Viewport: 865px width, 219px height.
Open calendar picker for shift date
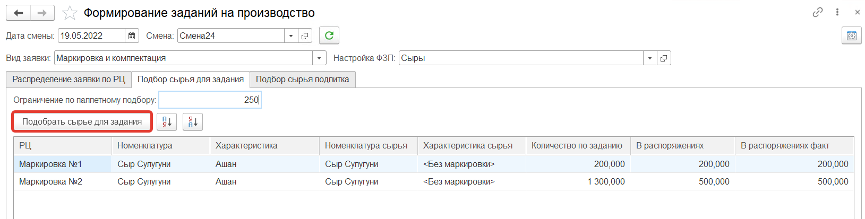pyautogui.click(x=132, y=36)
